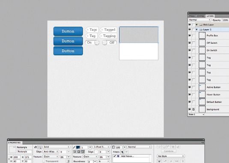Click the first blue Button on canvas

pyautogui.click(x=68, y=31)
